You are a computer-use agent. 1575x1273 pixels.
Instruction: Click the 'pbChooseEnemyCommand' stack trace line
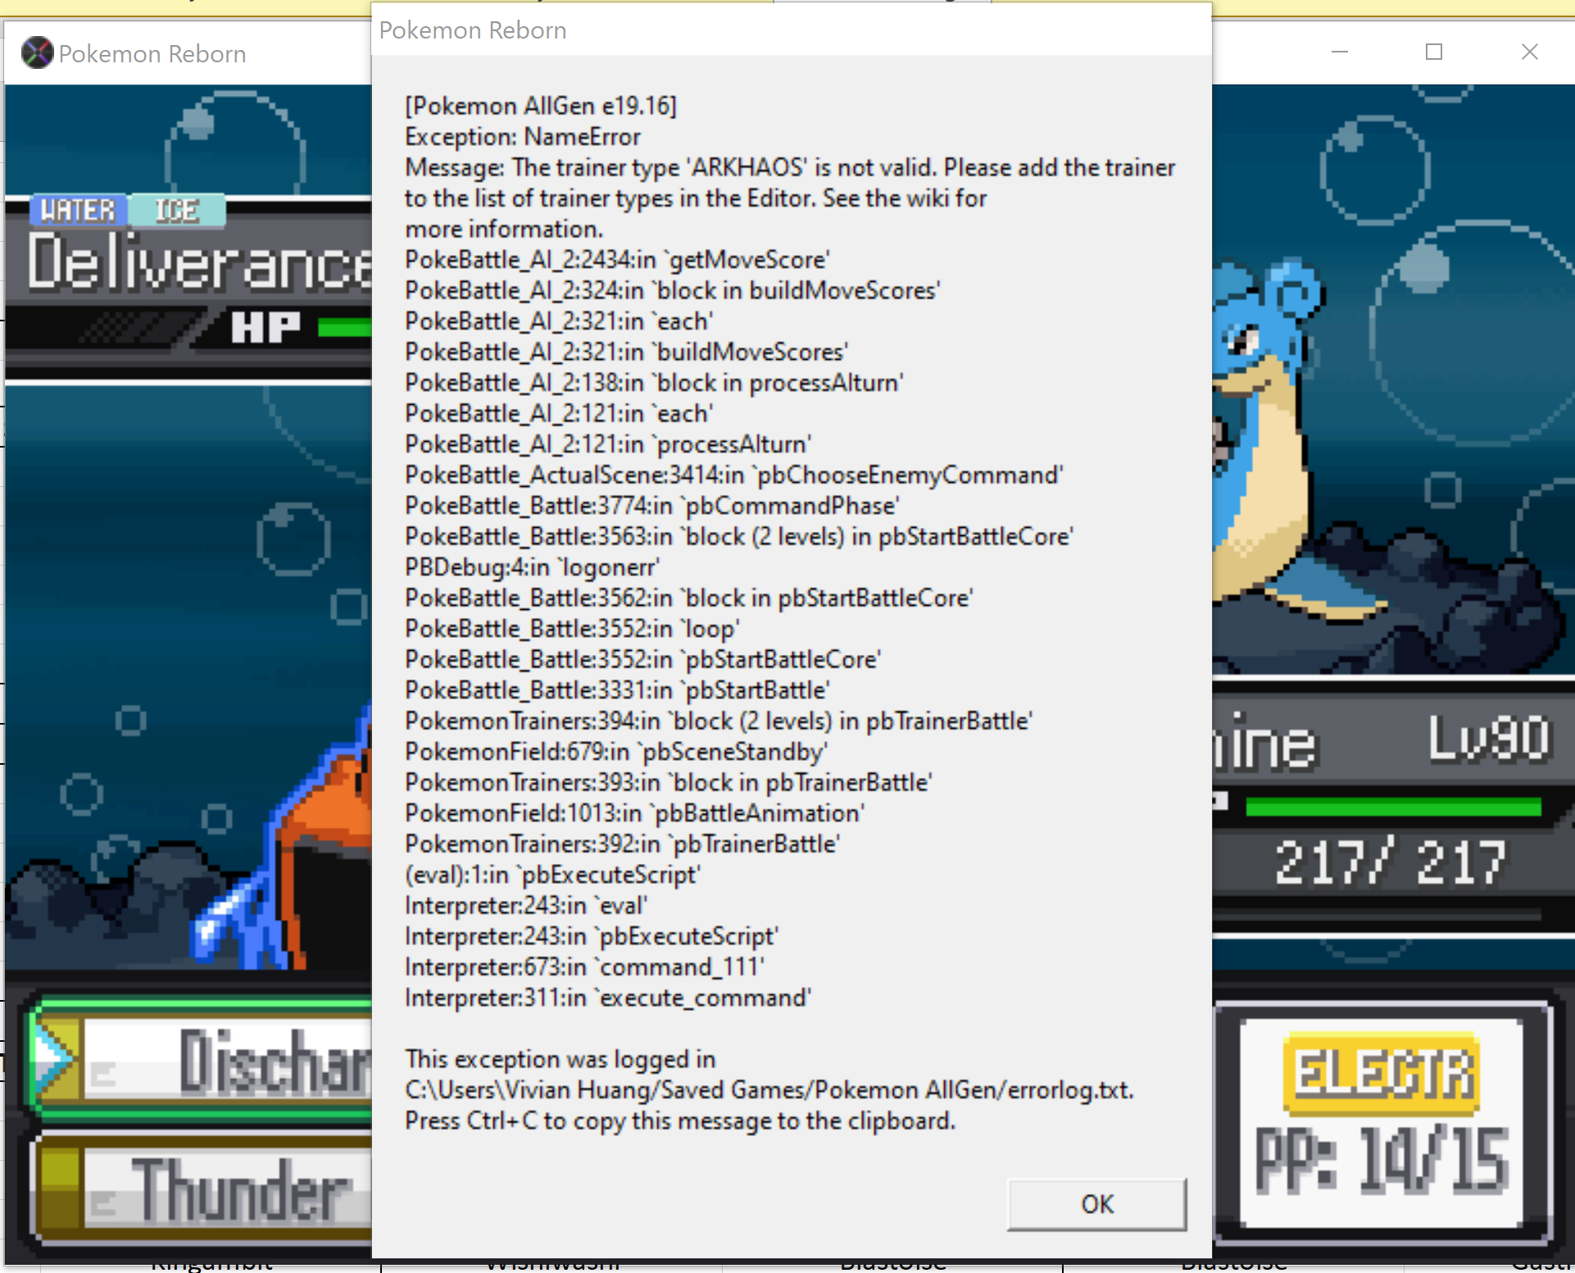click(x=734, y=475)
